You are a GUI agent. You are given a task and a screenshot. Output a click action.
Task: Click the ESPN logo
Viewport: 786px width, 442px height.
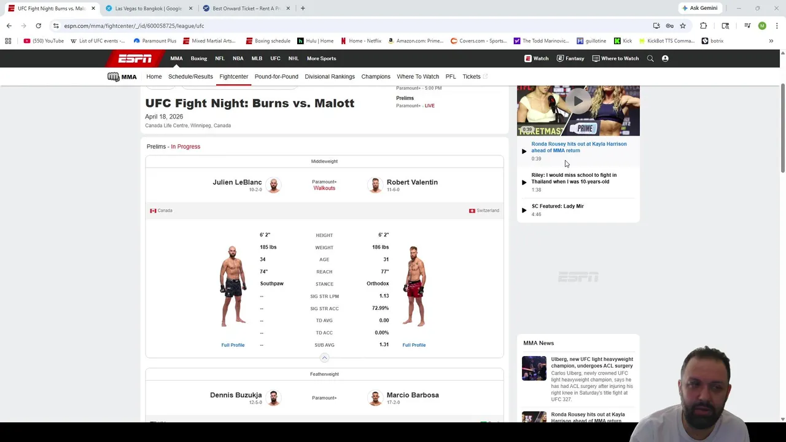click(135, 58)
